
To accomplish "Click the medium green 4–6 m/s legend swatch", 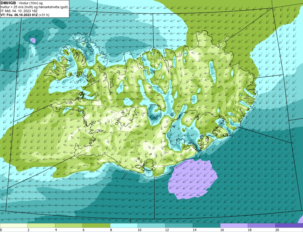I will coord(69,225).
